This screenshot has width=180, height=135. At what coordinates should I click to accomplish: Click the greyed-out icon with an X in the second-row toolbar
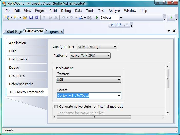pos(126,25)
